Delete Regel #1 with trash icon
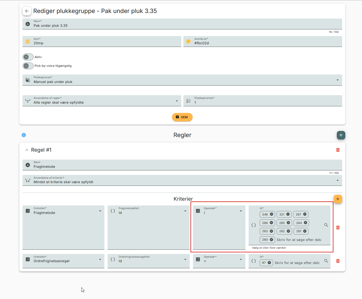 pos(338,150)
